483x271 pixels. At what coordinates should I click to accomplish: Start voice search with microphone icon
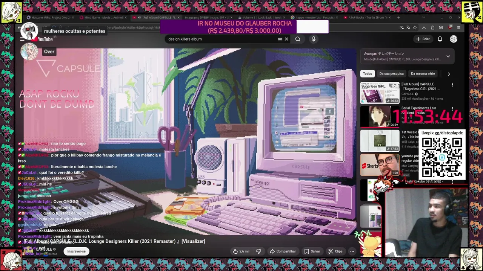[314, 39]
